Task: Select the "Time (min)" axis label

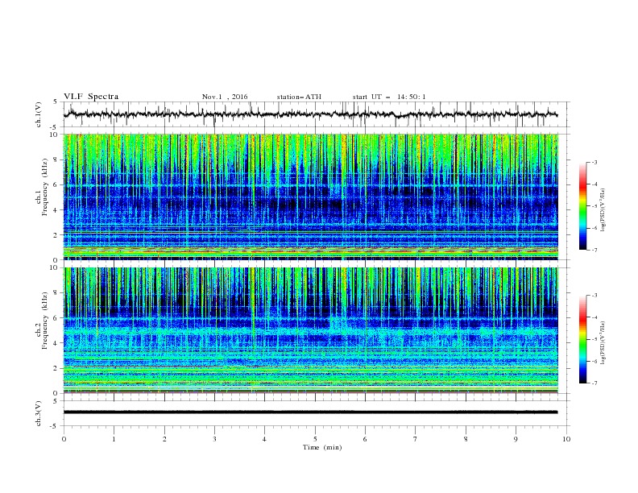Action: 322,447
